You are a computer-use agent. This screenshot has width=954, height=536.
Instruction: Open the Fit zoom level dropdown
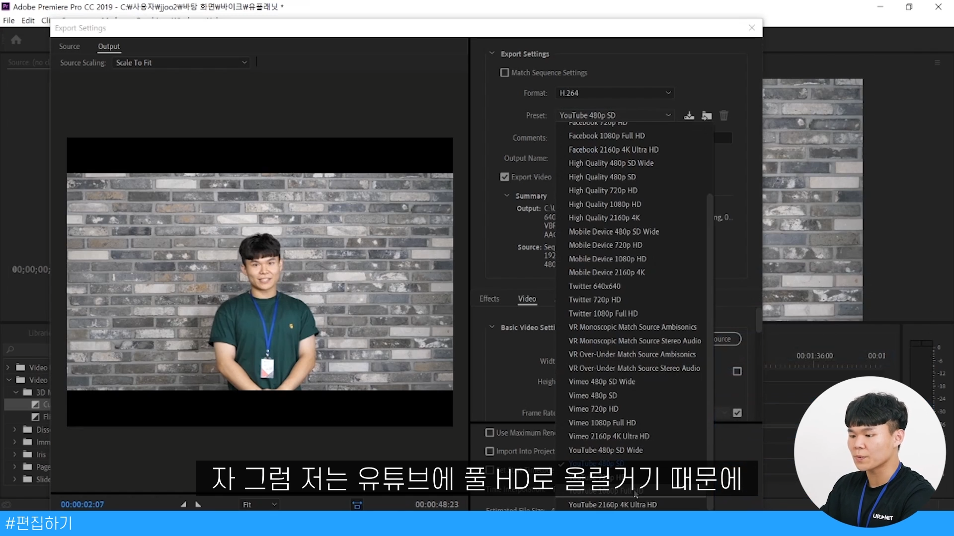[259, 505]
